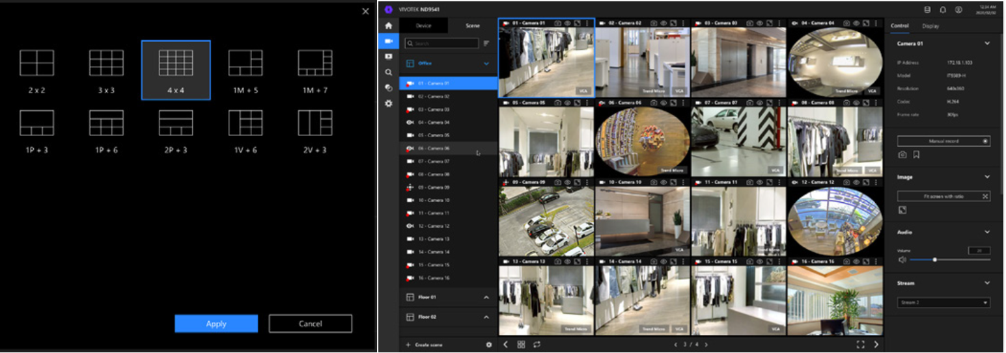Expand the Floor 01 scene group

click(x=486, y=298)
